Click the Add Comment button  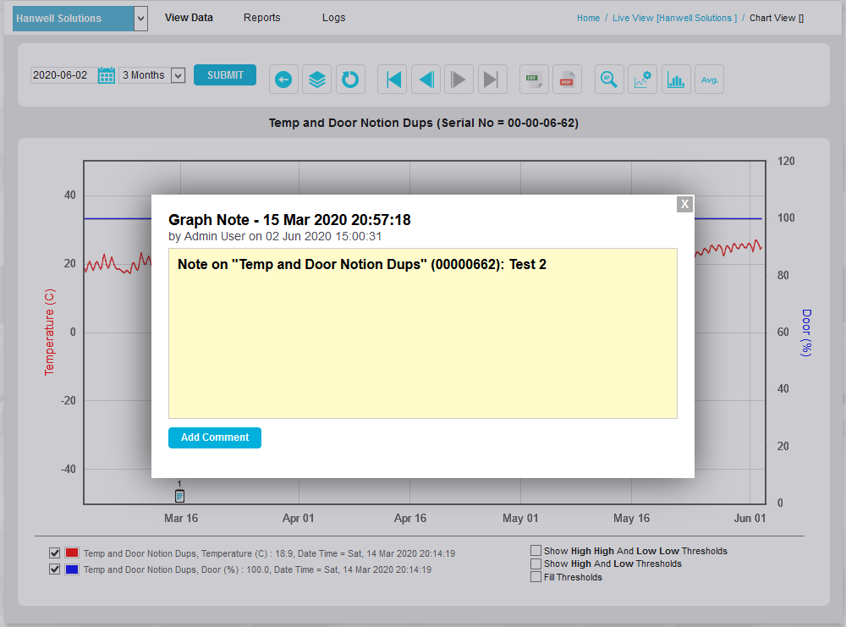pos(215,437)
